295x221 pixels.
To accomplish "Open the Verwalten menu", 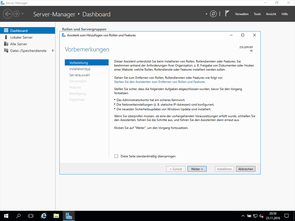I will (x=242, y=14).
